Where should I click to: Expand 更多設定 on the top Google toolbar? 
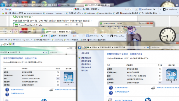(x=95, y=9)
